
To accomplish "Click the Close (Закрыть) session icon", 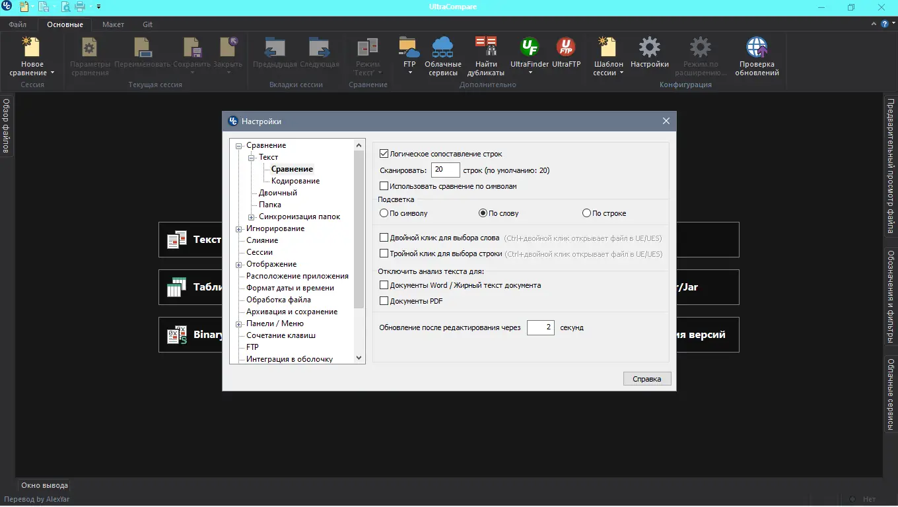I will coord(228,48).
